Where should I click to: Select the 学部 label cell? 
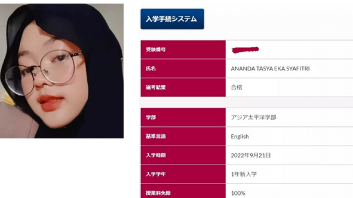(x=183, y=117)
